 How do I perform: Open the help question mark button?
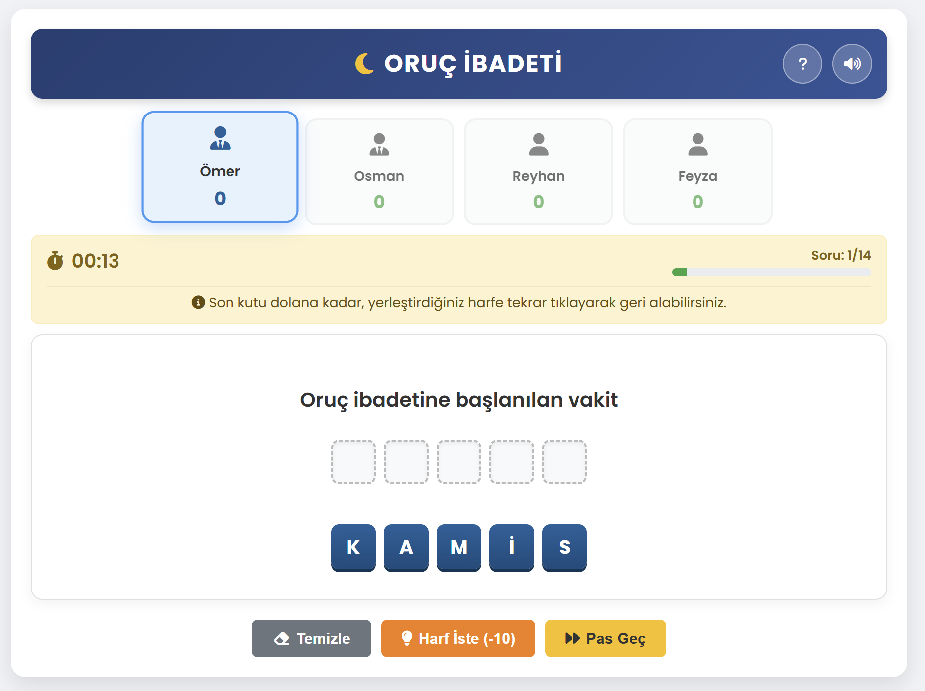tap(802, 64)
